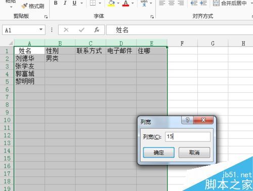Open 字体 group dialog launcher
The height and width of the screenshot is (191, 253).
point(152,17)
